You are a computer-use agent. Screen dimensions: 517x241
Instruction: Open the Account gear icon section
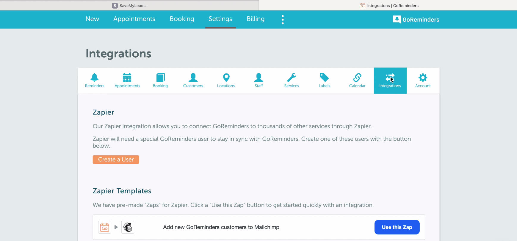pos(423,81)
